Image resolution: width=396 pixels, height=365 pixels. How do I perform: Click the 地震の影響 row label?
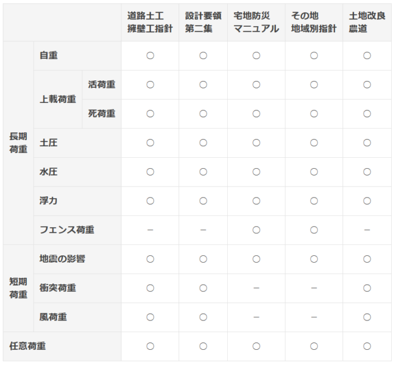[x=62, y=259]
